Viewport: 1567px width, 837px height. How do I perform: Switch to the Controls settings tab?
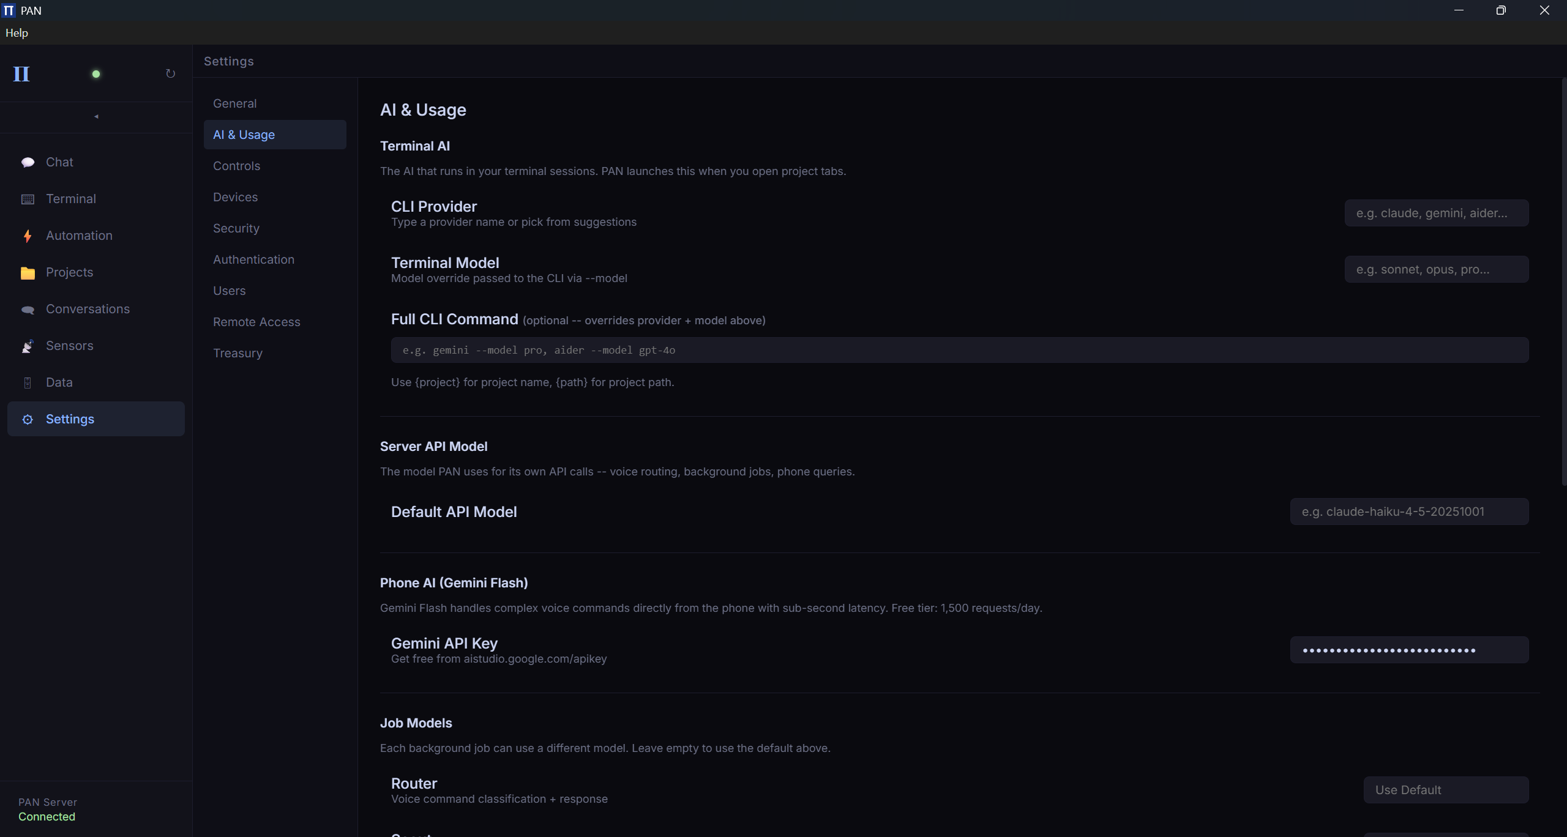click(x=236, y=166)
